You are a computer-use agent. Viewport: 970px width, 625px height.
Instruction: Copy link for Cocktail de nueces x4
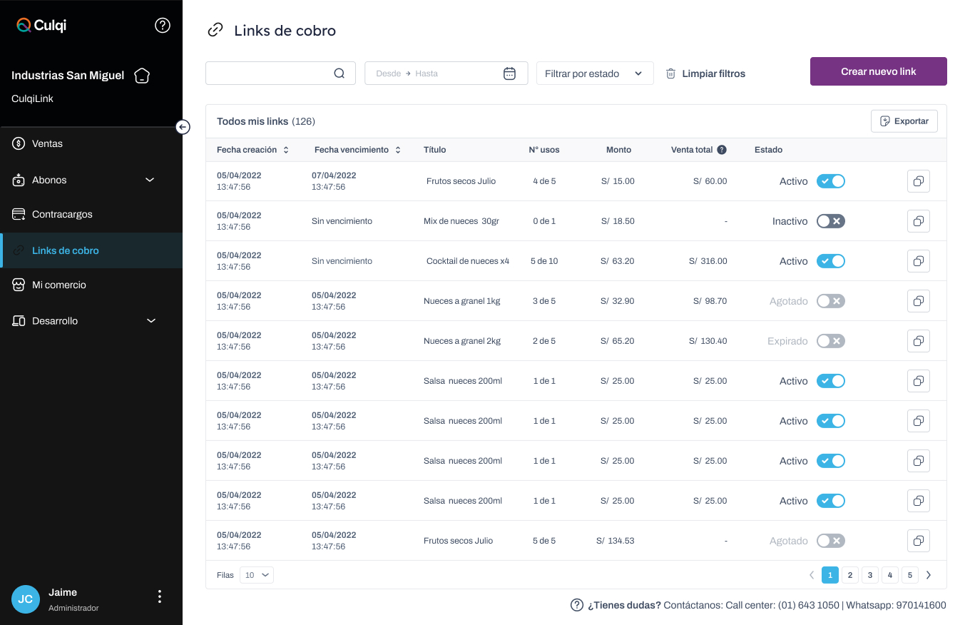(x=918, y=261)
